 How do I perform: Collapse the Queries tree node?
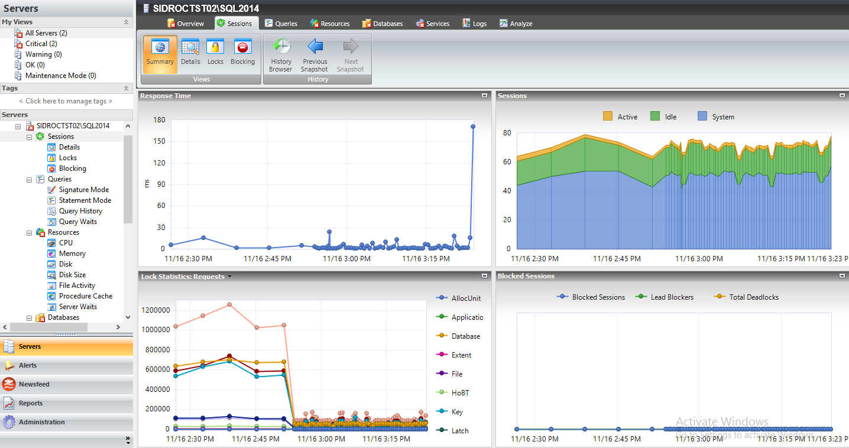click(29, 179)
